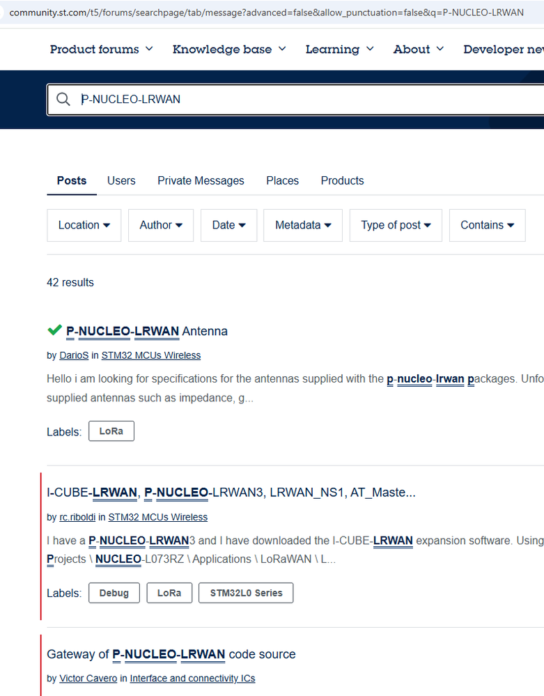
Task: Open the P-NUCLEO-LRWAN Antenna post
Action: pyautogui.click(x=146, y=331)
